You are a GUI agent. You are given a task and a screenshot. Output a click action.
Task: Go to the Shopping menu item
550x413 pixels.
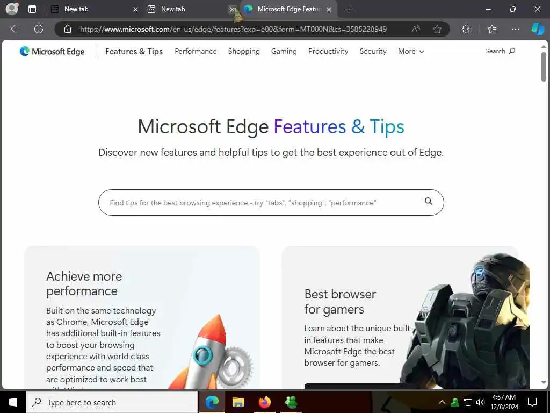pos(244,51)
